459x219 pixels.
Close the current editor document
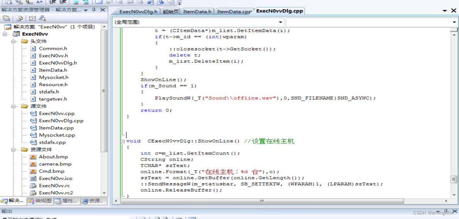click(454, 10)
